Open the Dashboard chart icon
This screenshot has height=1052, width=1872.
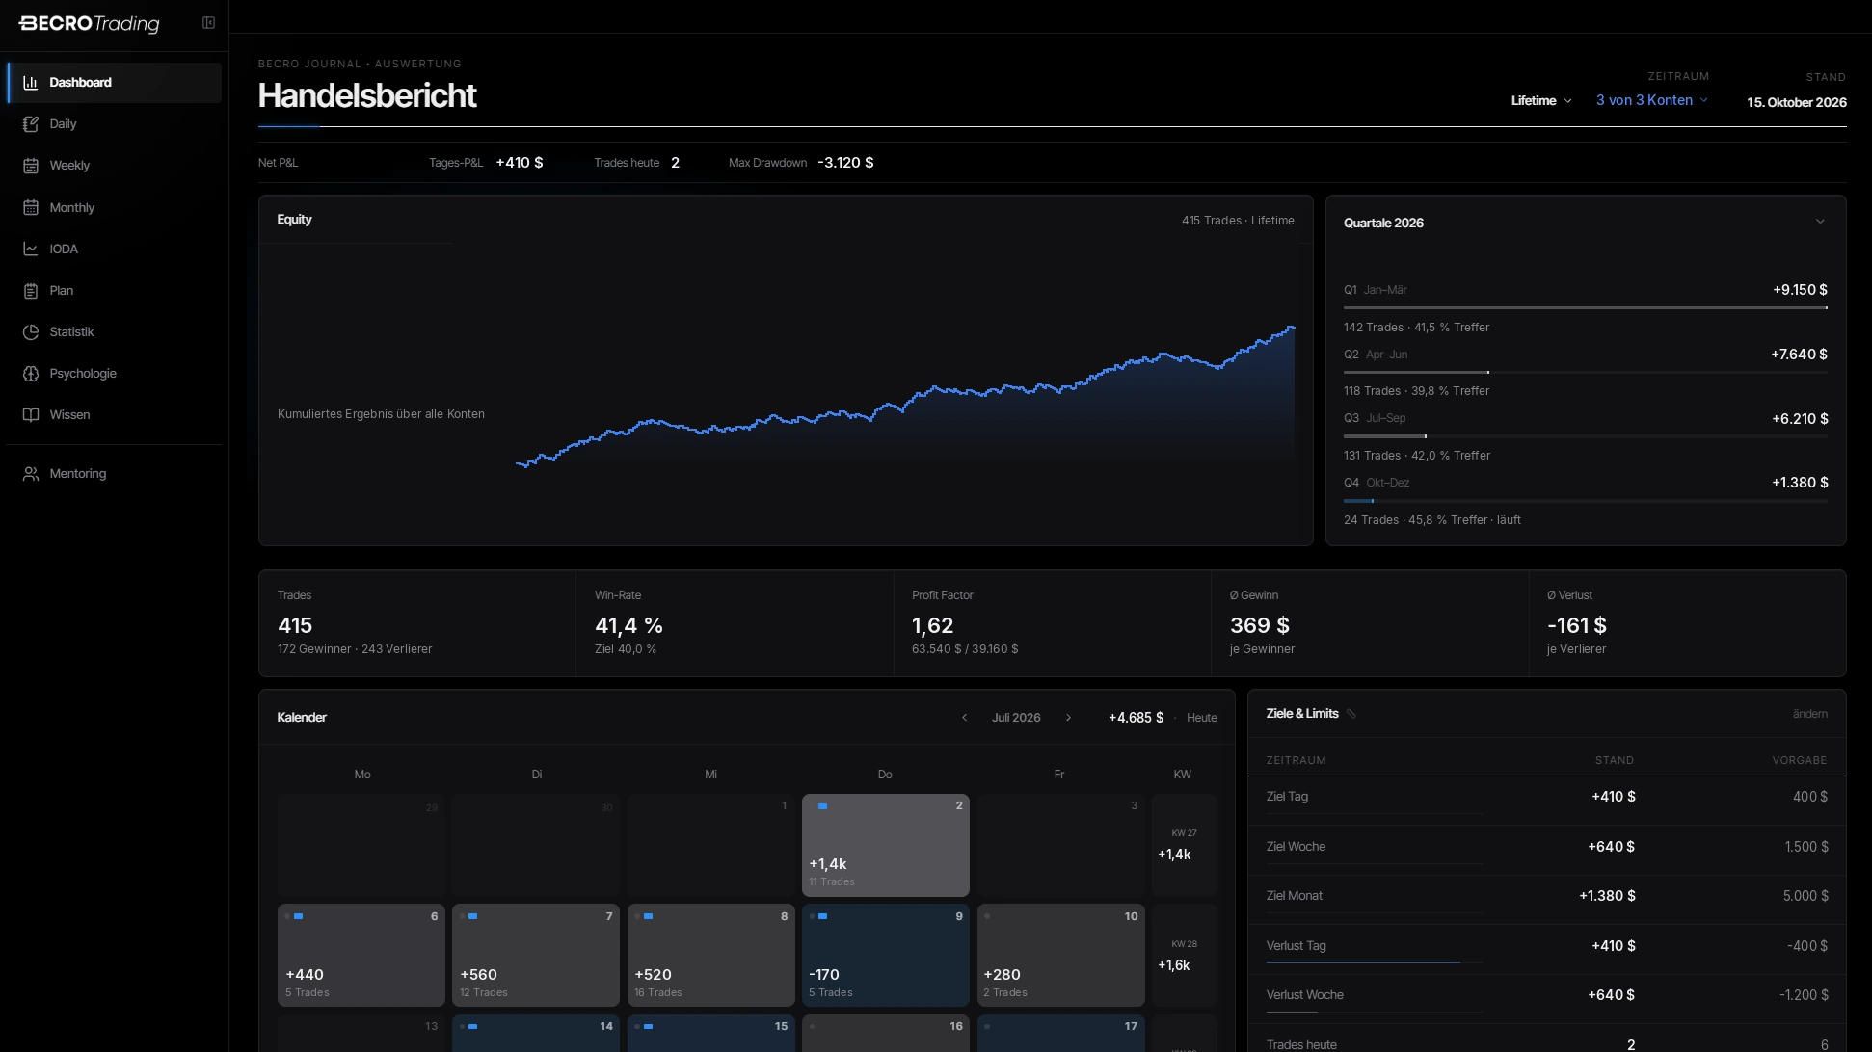(31, 83)
